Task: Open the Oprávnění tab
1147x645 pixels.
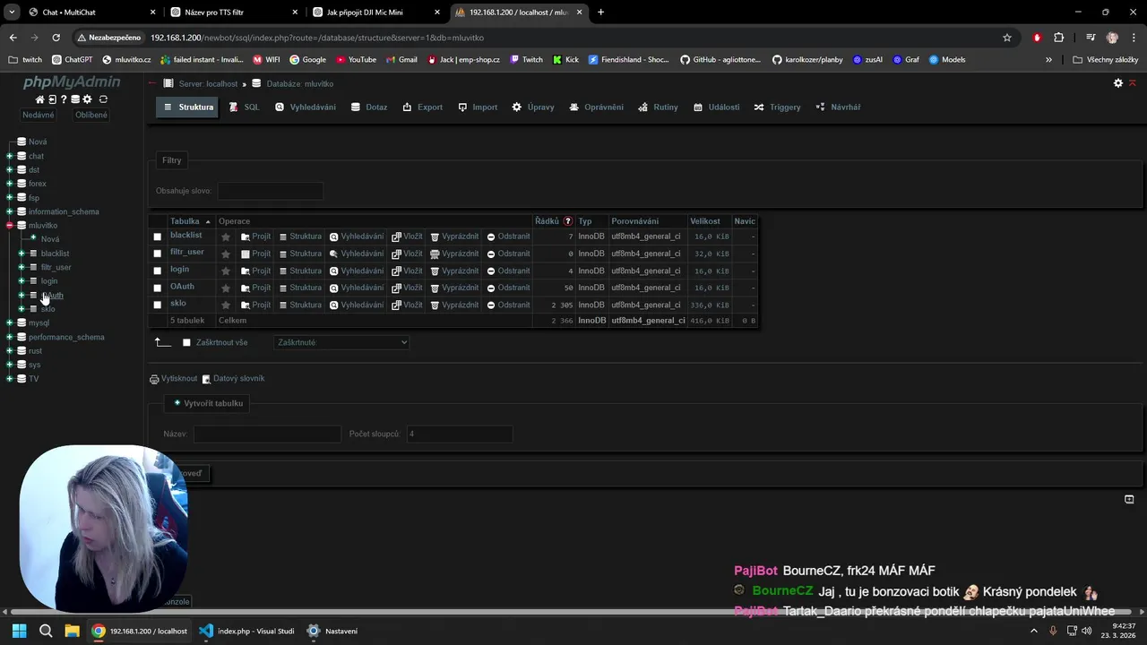Action: (597, 107)
